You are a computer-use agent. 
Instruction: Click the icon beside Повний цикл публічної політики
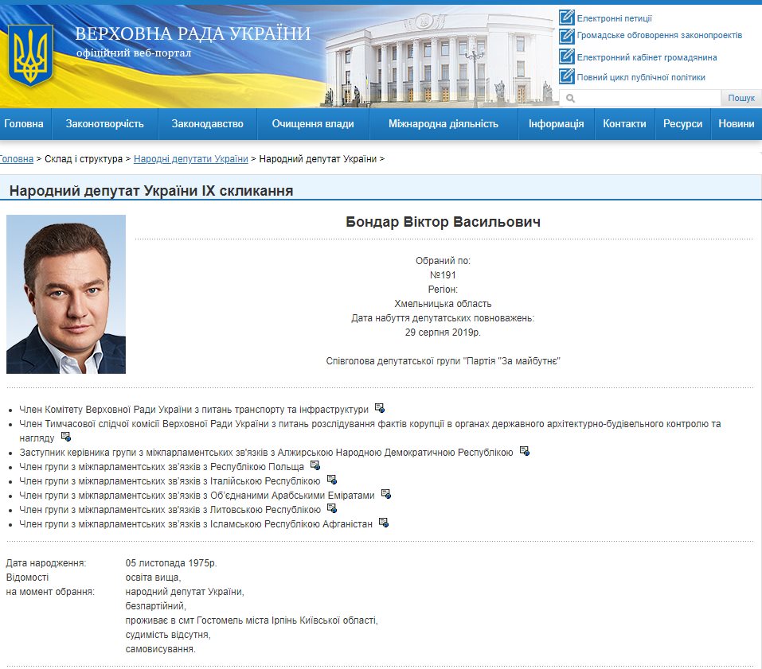click(566, 76)
